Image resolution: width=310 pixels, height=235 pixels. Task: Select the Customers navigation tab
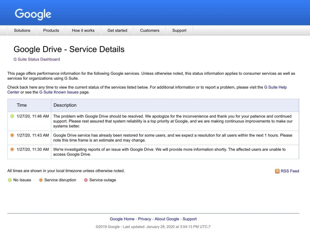click(x=150, y=30)
